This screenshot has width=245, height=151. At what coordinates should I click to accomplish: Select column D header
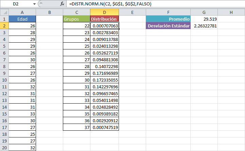point(104,13)
